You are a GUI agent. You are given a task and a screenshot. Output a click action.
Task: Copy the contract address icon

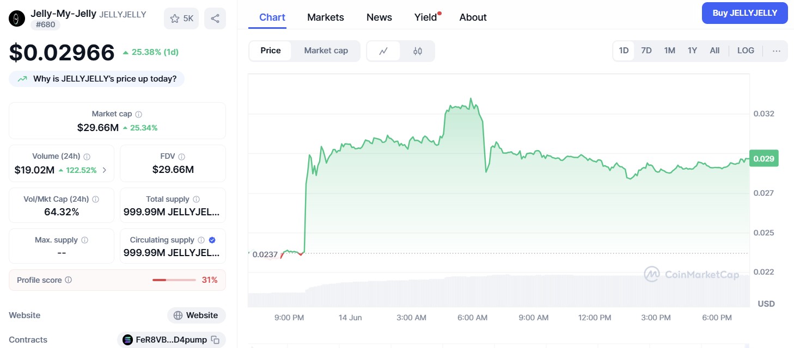coord(216,340)
